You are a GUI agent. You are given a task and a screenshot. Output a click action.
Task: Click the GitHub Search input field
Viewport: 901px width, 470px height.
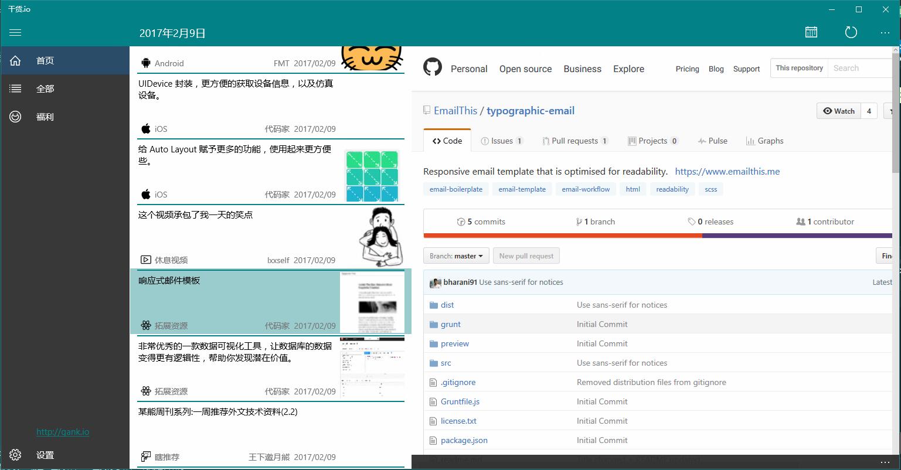[860, 68]
